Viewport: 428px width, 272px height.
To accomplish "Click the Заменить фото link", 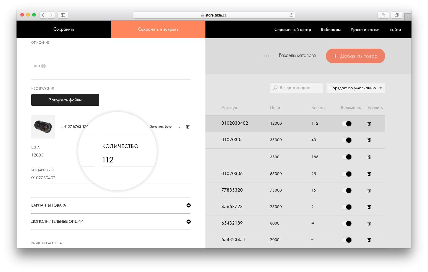I will point(161,127).
